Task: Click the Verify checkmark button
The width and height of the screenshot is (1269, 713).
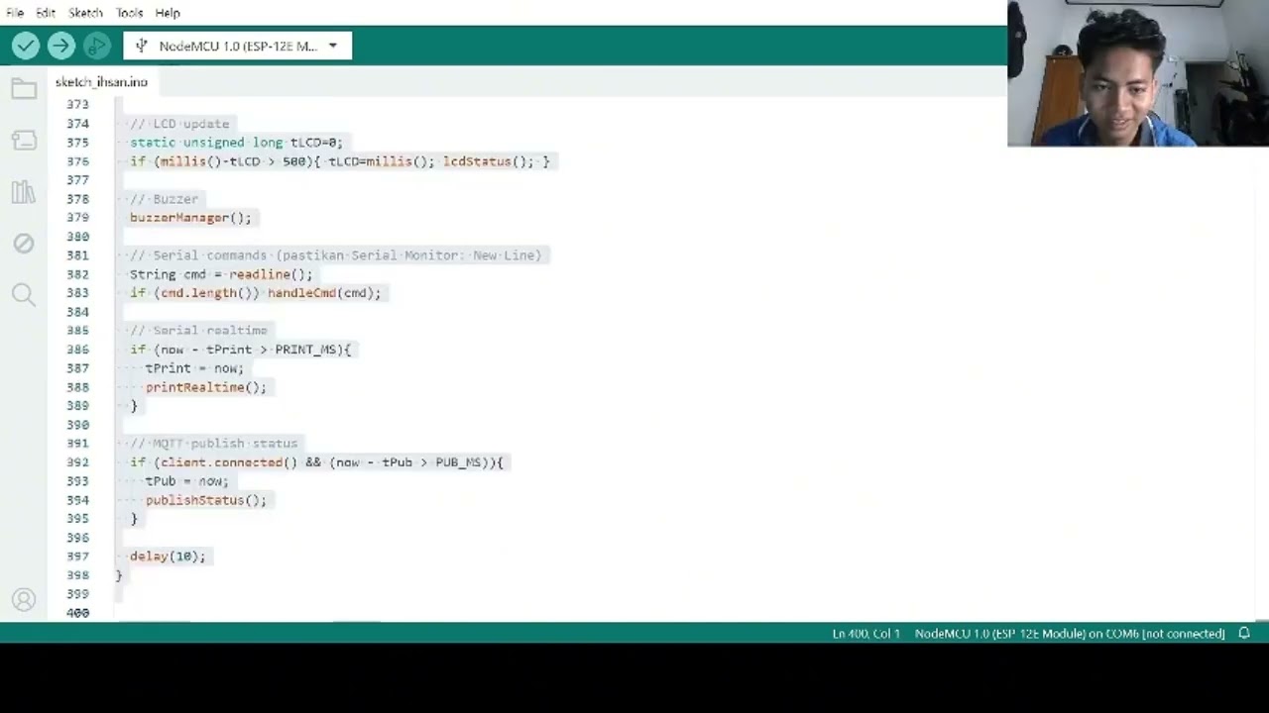Action: pyautogui.click(x=26, y=46)
